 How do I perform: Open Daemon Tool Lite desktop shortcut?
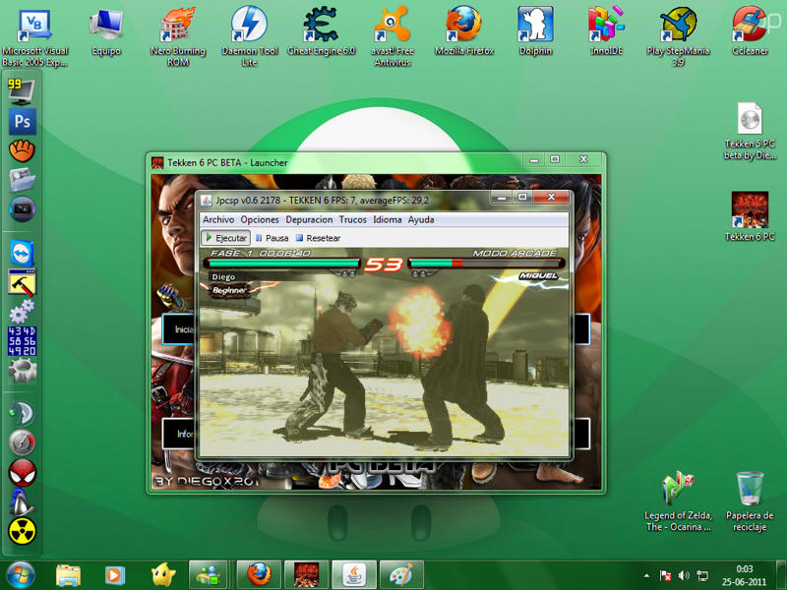(250, 37)
